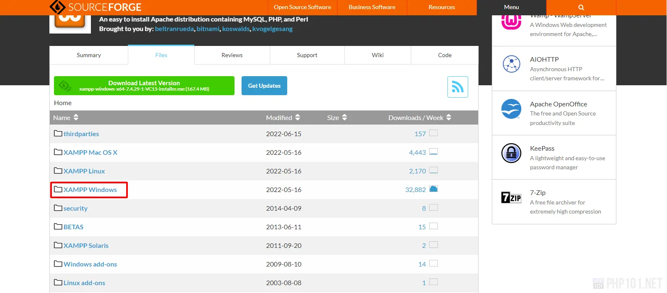Open the Summary tab

tap(88, 55)
